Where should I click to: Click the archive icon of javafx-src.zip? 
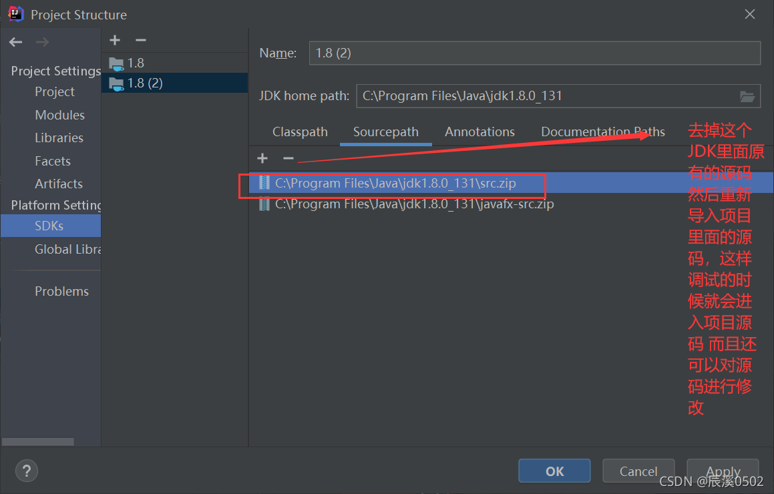264,204
